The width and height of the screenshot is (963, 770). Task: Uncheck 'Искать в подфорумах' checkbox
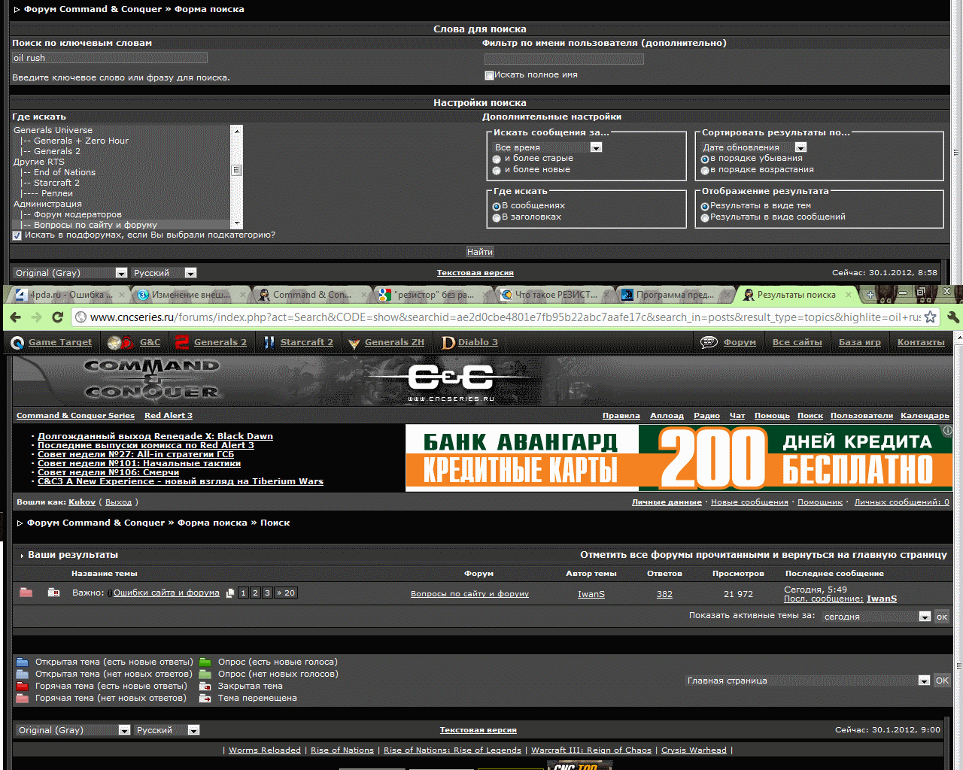coord(17,235)
